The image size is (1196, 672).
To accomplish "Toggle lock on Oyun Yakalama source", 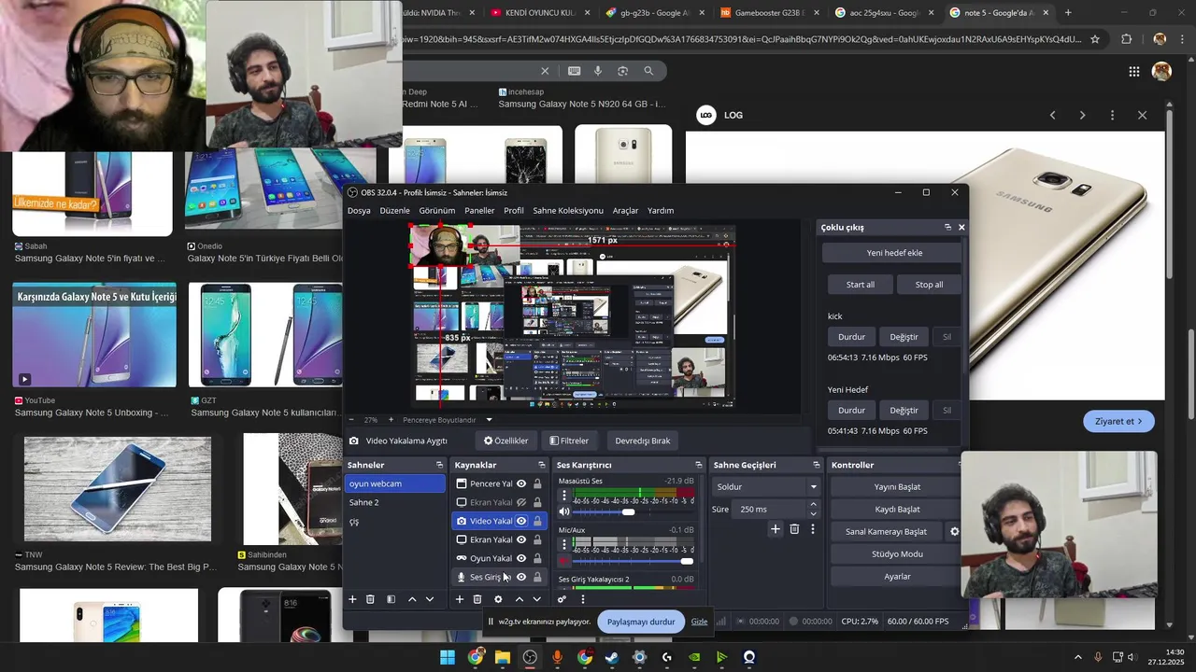I will [x=537, y=558].
